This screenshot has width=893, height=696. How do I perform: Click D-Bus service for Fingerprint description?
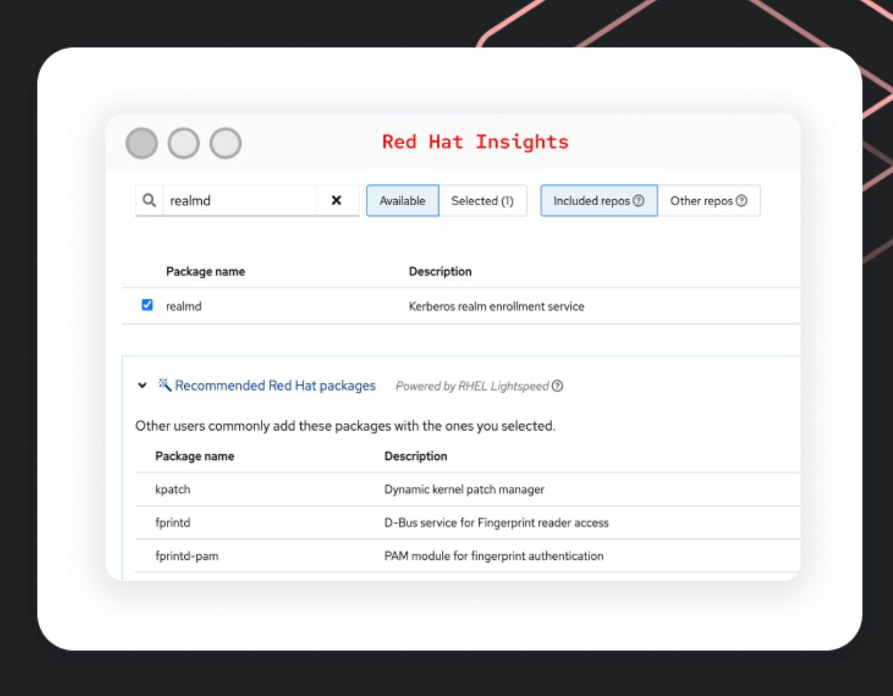[497, 523]
